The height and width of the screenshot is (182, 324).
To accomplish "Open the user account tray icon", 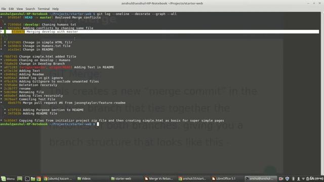I will 298,178.
